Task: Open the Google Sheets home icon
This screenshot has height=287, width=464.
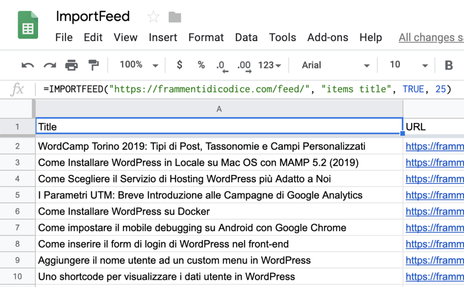Action: (28, 25)
